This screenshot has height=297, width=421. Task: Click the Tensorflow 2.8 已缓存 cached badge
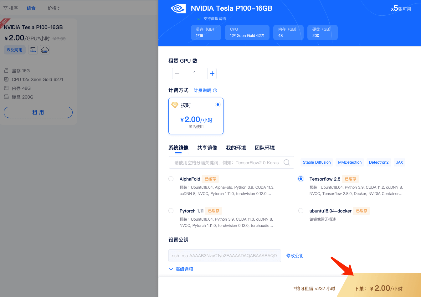(x=351, y=179)
